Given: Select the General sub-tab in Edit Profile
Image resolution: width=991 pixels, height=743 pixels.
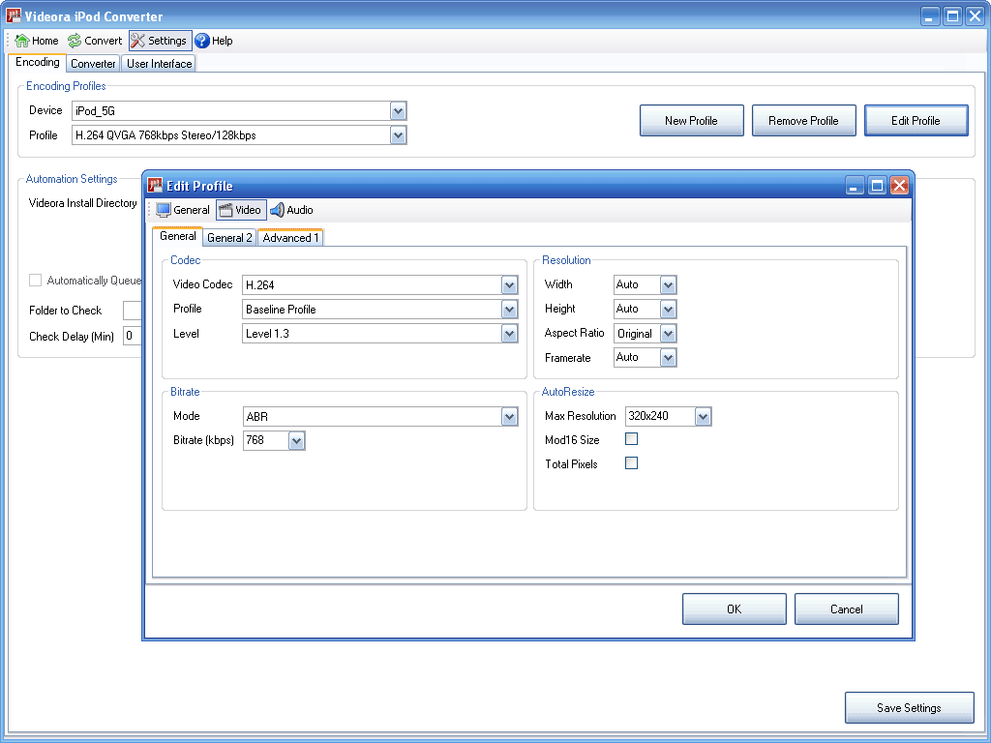Looking at the screenshot, I should [x=178, y=236].
